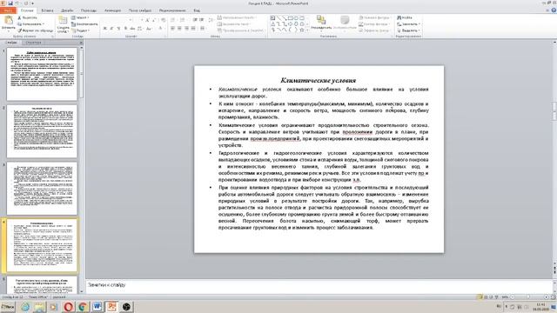Image resolution: width=557 pixels, height=313 pixels.
Task: Switch to Design (Дизайн) ribbon tab
Action: [67, 10]
